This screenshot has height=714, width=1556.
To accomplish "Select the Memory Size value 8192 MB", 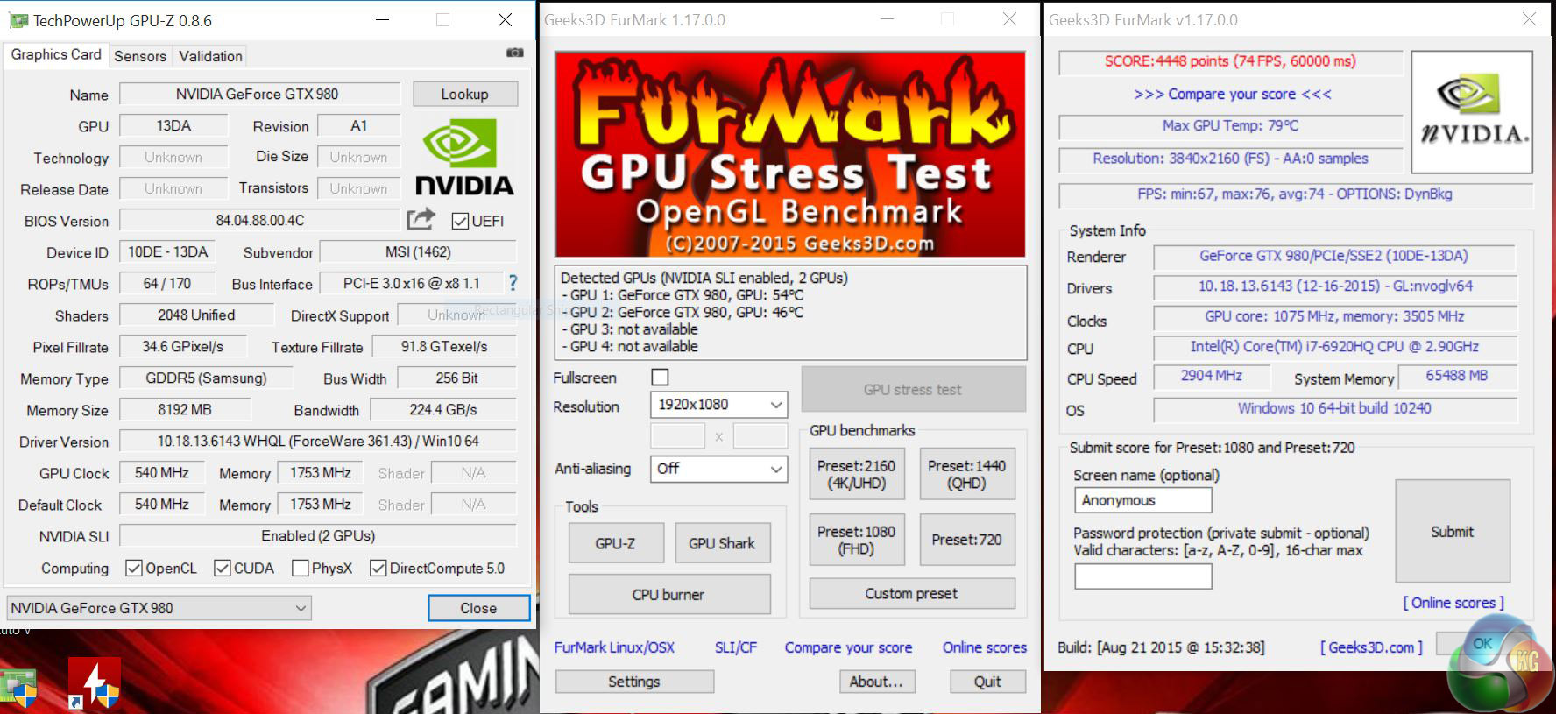I will (185, 409).
